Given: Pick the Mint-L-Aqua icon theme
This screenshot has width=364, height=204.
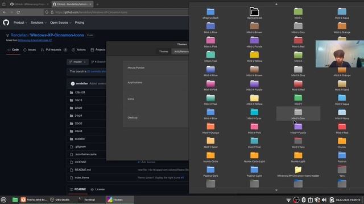Looking at the screenshot, I should [x=342, y=13].
